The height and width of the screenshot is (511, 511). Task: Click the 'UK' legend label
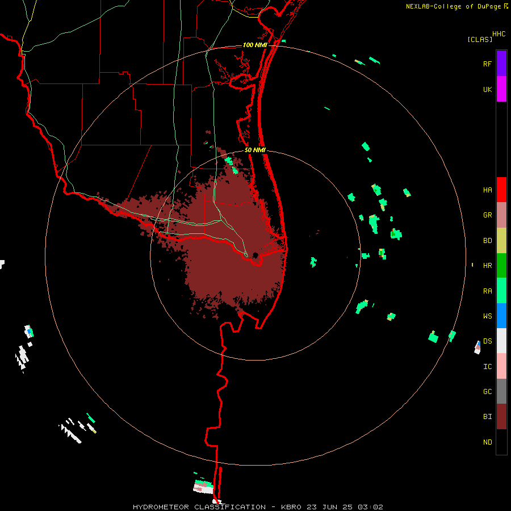(487, 89)
